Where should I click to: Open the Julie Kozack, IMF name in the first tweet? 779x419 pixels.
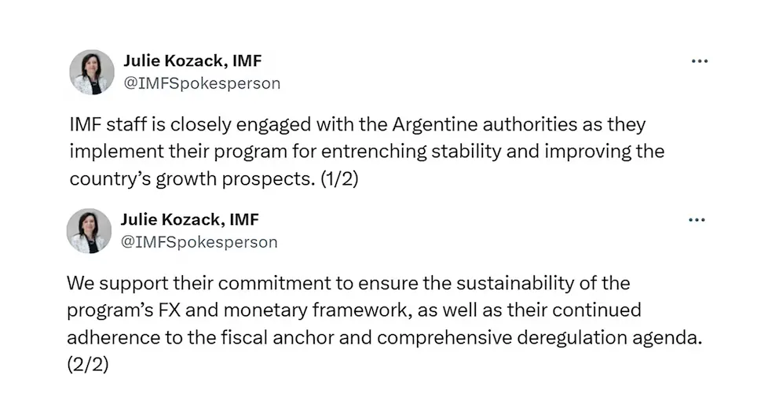[x=192, y=61]
